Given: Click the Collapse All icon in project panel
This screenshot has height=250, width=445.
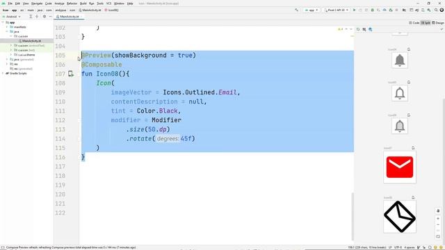Looking at the screenshot, I should [x=37, y=17].
